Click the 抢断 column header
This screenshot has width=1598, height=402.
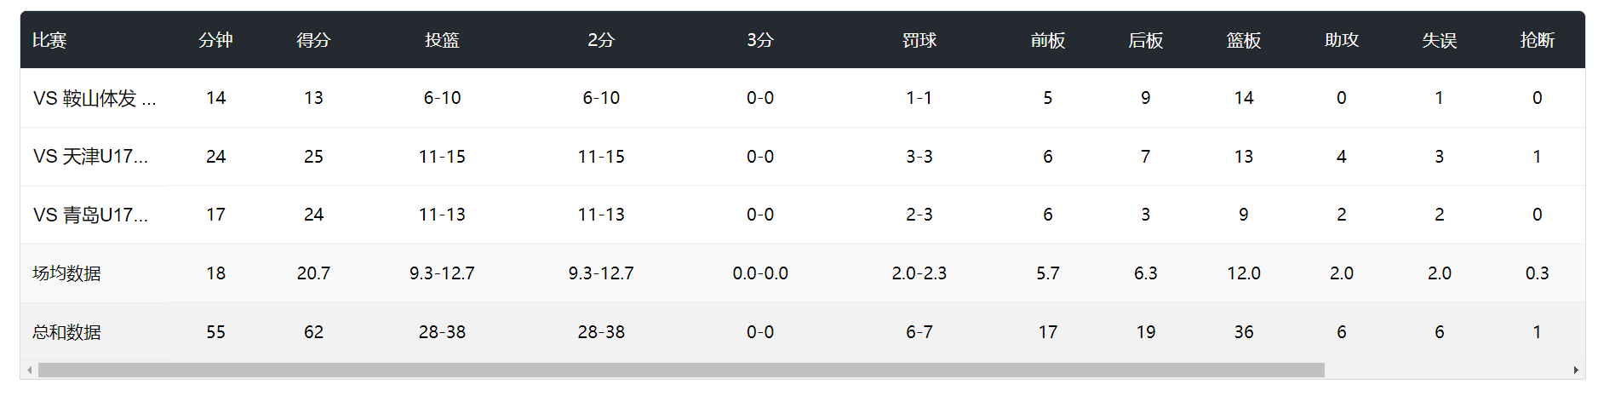1538,40
